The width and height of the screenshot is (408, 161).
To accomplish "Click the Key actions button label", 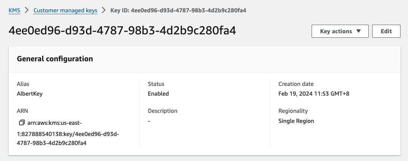I will click(336, 31).
